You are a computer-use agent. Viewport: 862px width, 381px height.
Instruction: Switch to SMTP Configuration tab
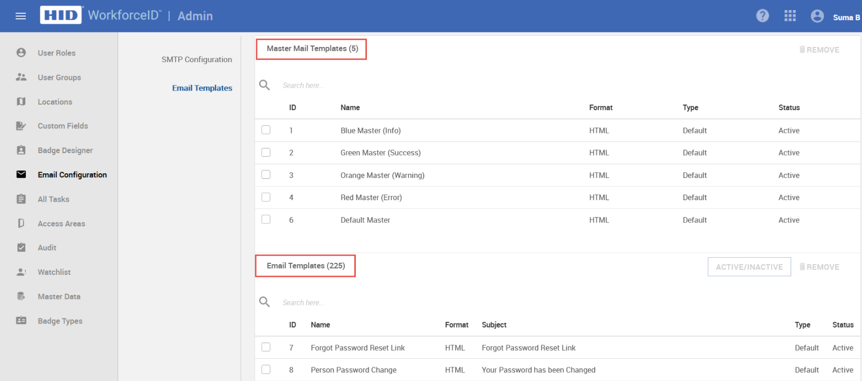tap(197, 60)
